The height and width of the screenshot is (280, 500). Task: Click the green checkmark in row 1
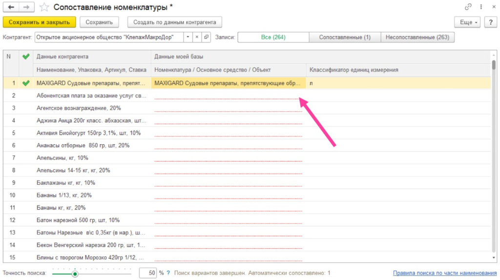point(26,83)
